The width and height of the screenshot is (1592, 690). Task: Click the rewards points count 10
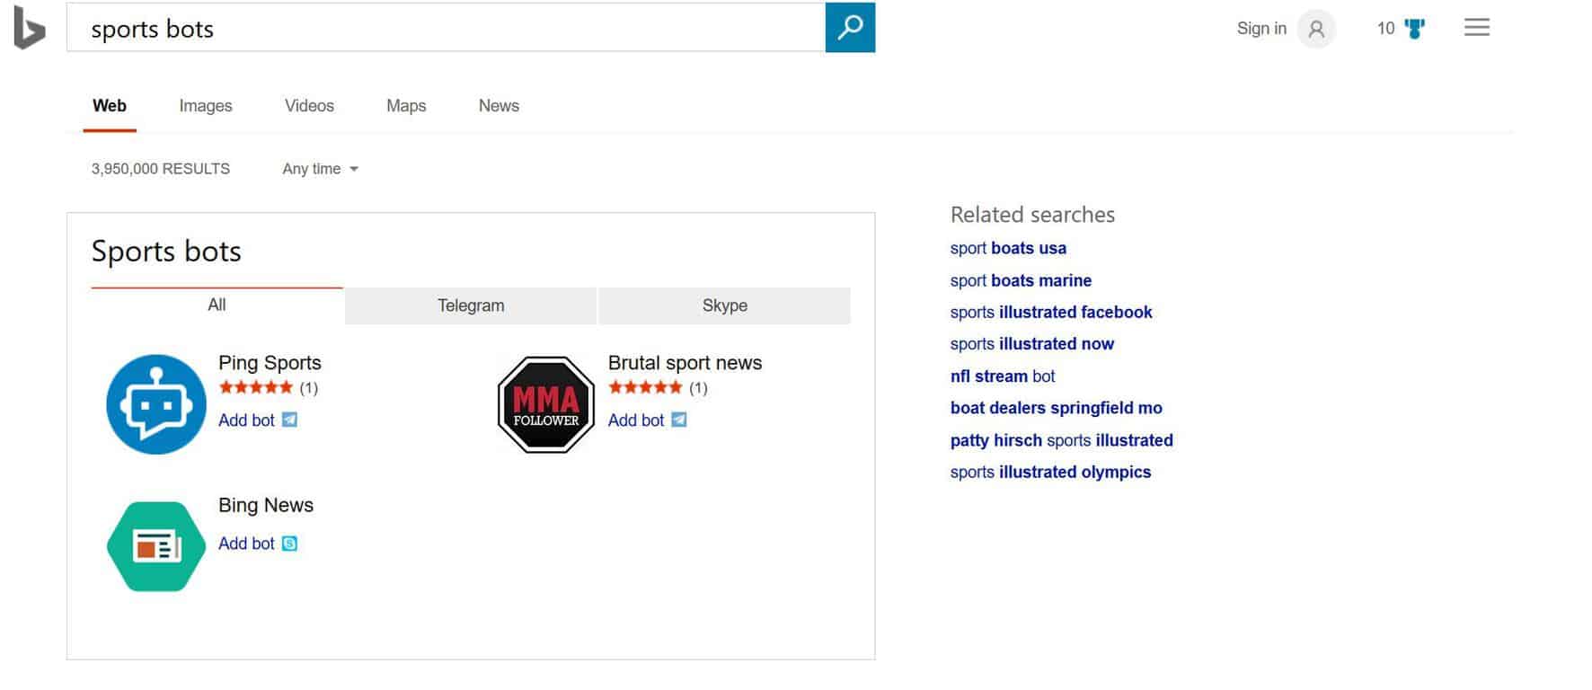[x=1385, y=29]
